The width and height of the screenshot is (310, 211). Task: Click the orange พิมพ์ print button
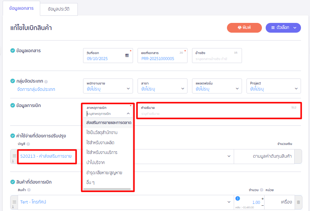[x=244, y=27]
